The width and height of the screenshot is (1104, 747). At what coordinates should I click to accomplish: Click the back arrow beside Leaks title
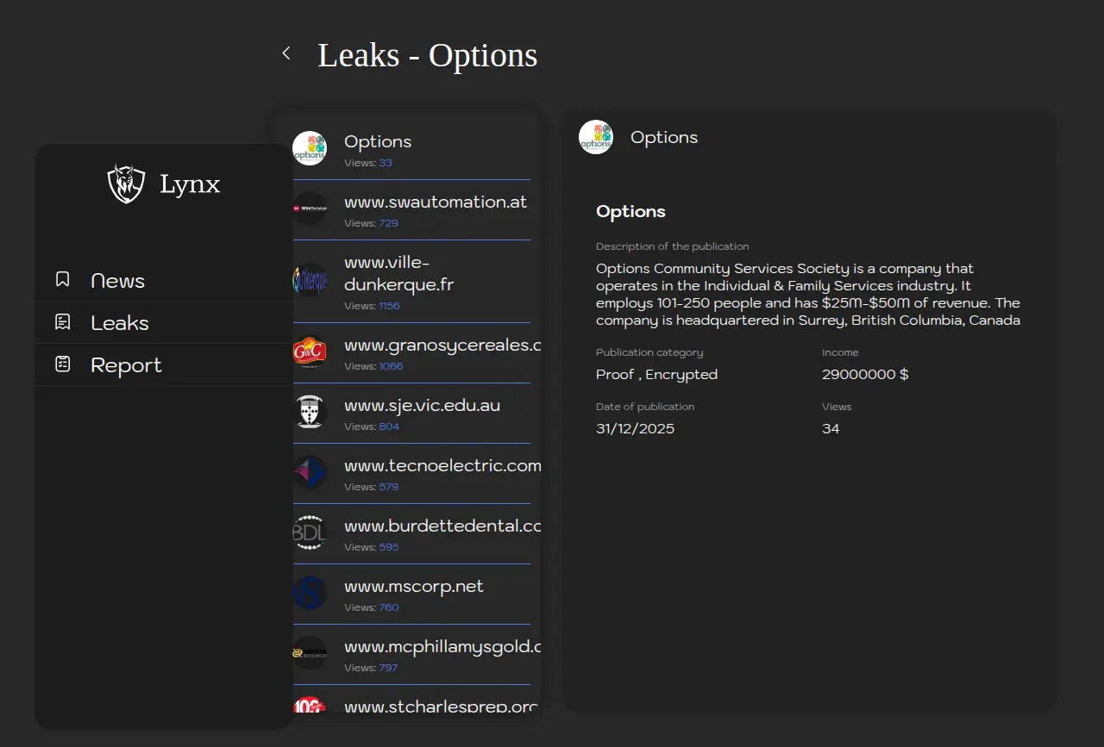[x=286, y=53]
